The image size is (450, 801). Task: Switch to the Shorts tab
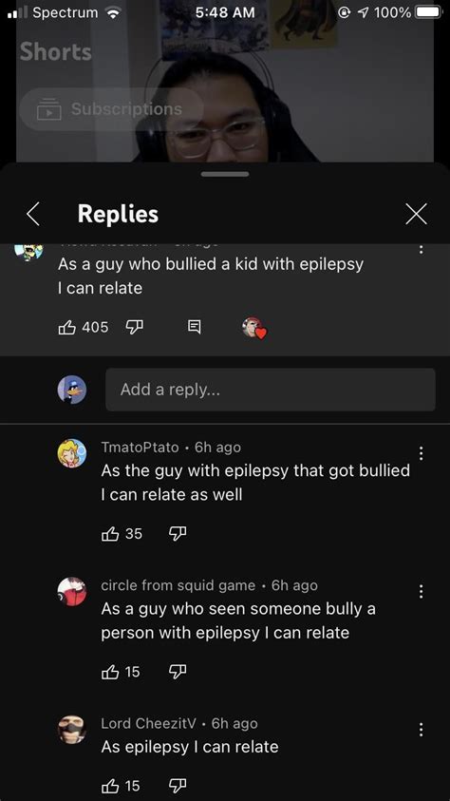click(56, 51)
